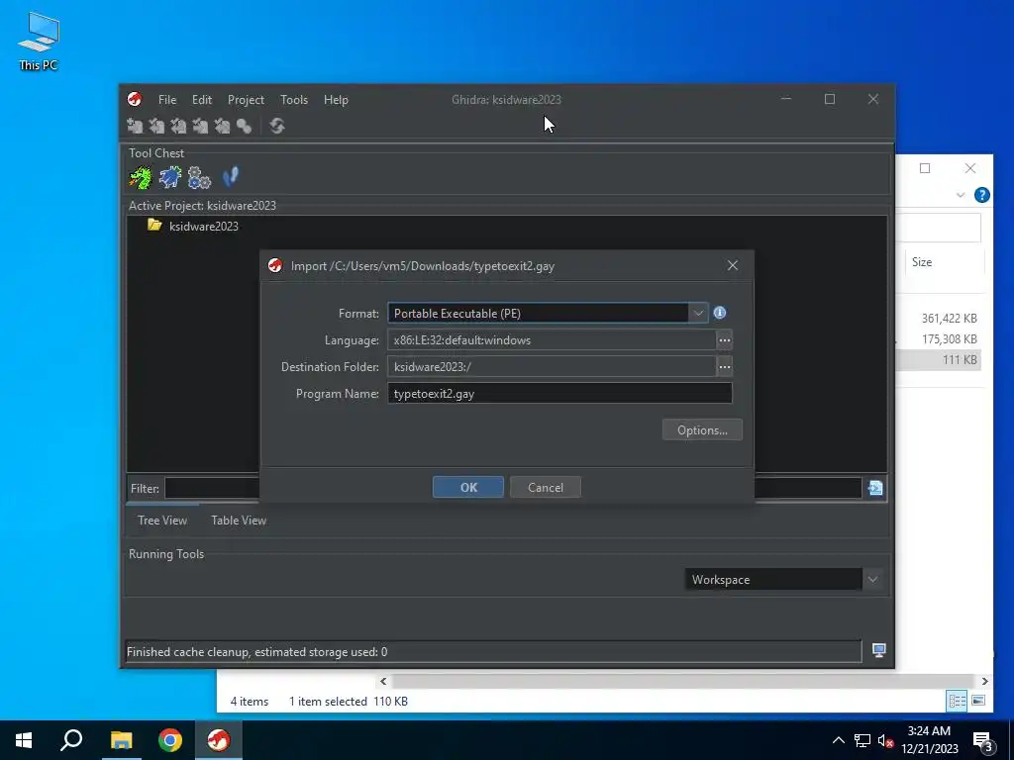Open the File menu
The height and width of the screenshot is (760, 1014).
pyautogui.click(x=166, y=100)
